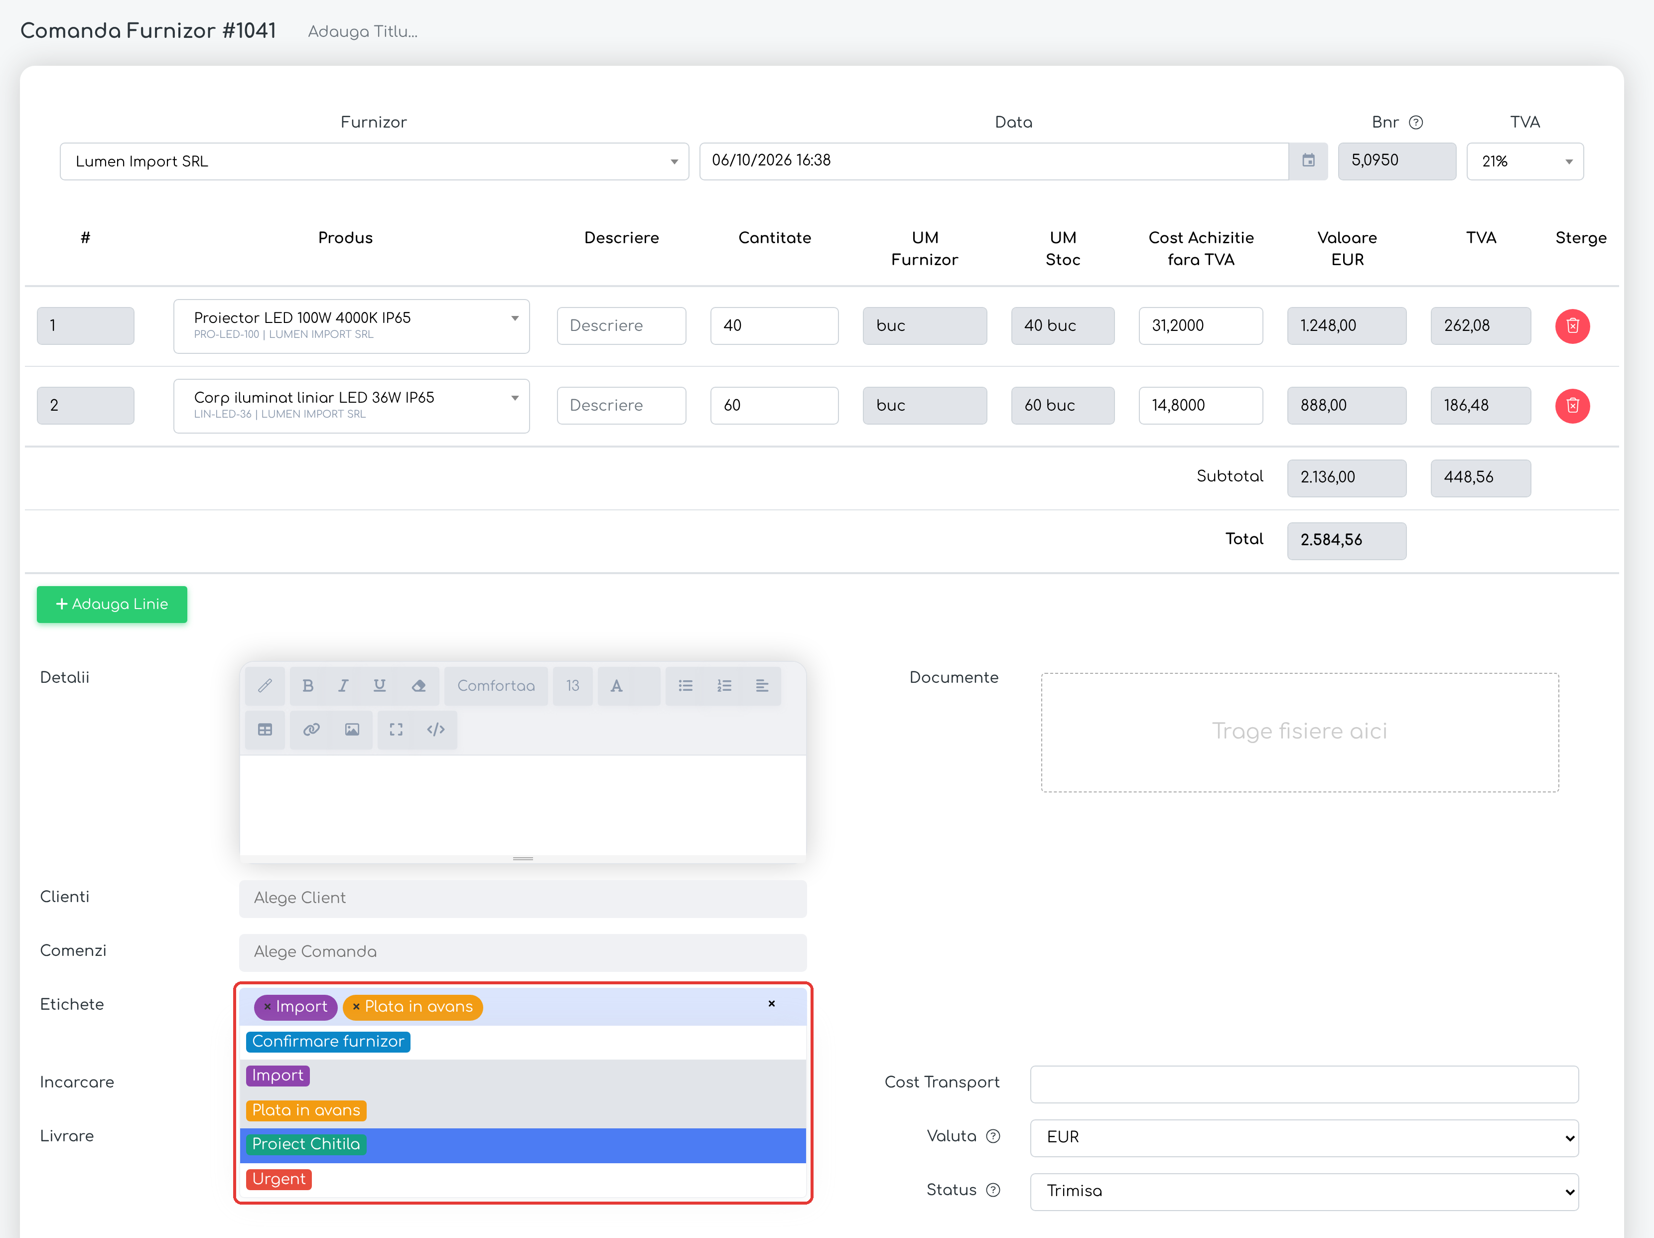1654x1238 pixels.
Task: Open the Furnizor Lumen Import SRL dropdown
Action: click(374, 161)
